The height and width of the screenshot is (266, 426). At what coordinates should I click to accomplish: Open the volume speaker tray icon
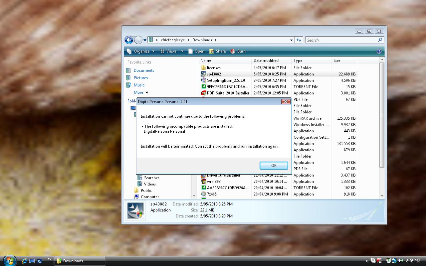(400, 261)
